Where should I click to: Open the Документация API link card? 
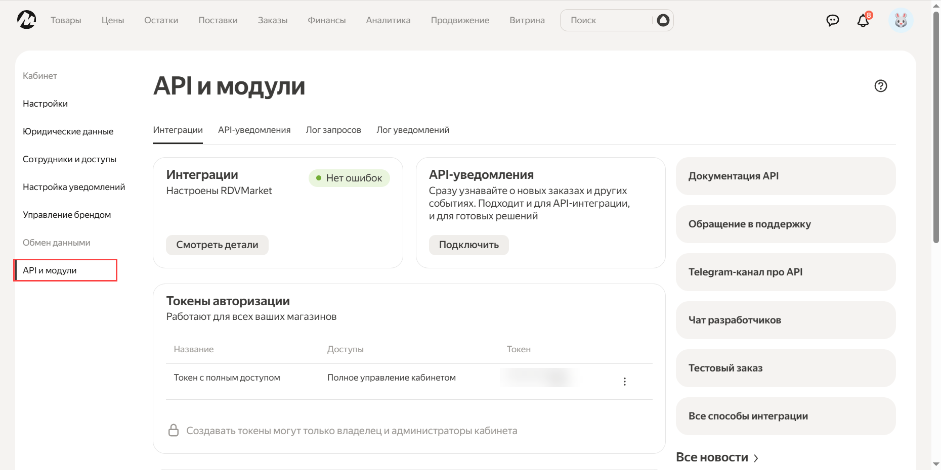785,176
